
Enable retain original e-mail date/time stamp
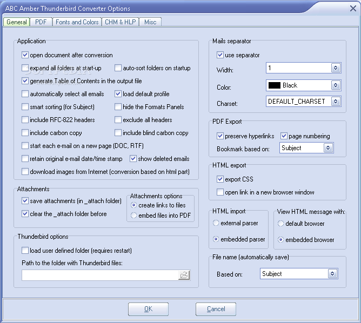click(25, 159)
